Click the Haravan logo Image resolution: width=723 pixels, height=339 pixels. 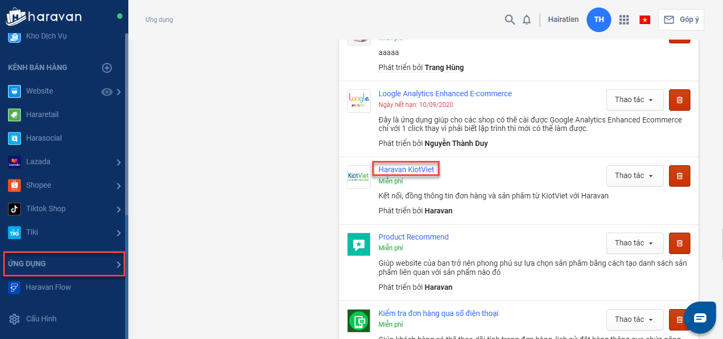[44, 16]
